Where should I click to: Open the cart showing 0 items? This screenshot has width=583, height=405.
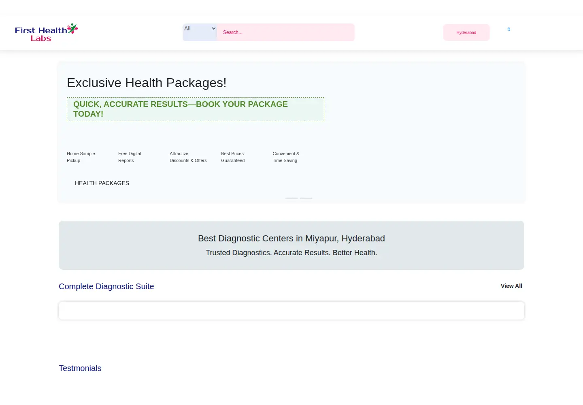point(509,30)
